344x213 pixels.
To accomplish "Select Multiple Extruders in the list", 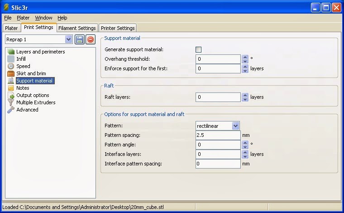I will [36, 102].
